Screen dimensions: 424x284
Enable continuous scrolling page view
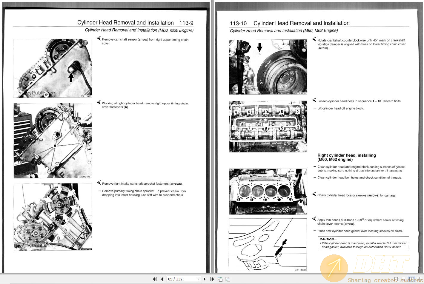tap(403, 279)
